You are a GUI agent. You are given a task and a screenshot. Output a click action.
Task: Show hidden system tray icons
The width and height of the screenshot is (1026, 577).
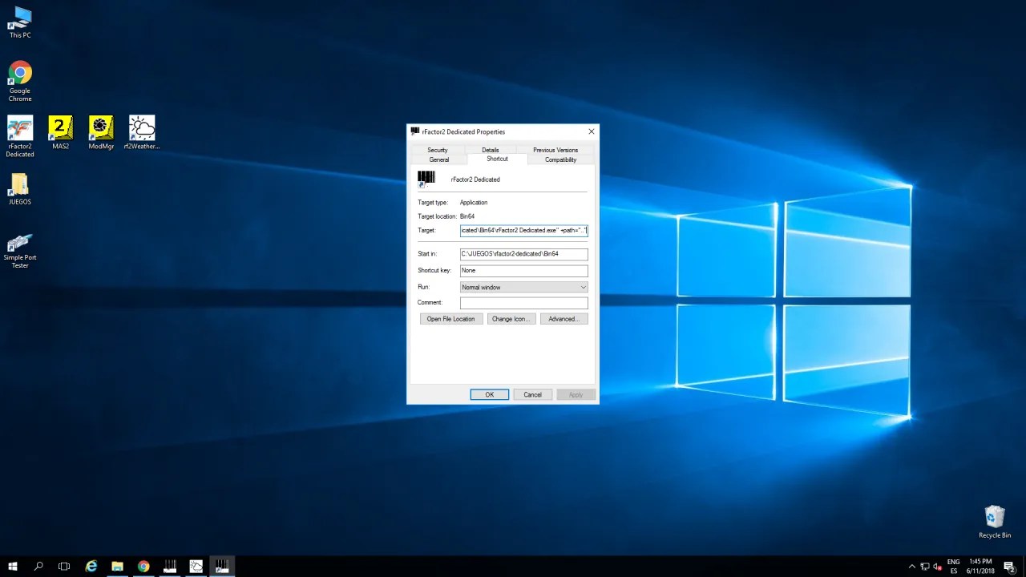911,567
